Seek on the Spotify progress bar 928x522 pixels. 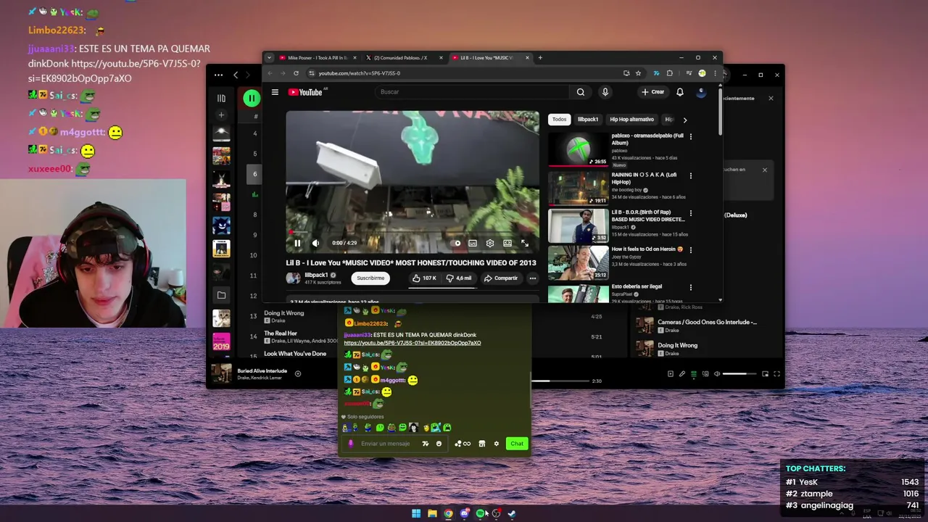pyautogui.click(x=560, y=381)
